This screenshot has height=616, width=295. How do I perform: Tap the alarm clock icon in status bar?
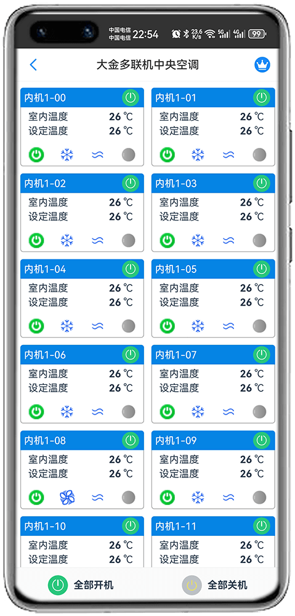pos(176,34)
